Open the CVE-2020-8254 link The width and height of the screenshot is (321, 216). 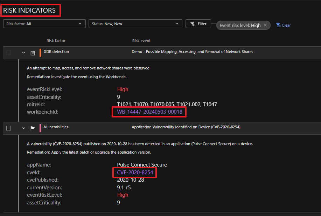click(135, 173)
